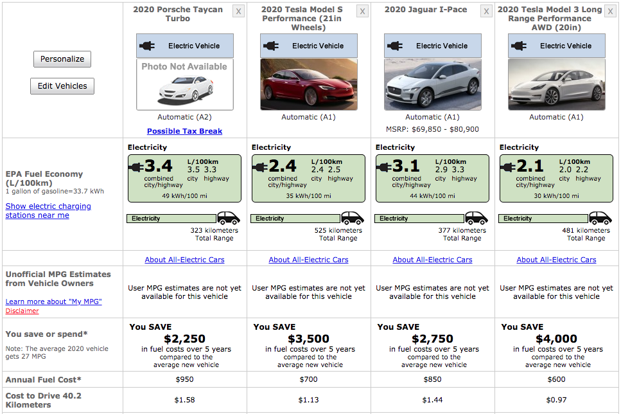Click the Personalize button
The image size is (621, 414).
click(62, 59)
